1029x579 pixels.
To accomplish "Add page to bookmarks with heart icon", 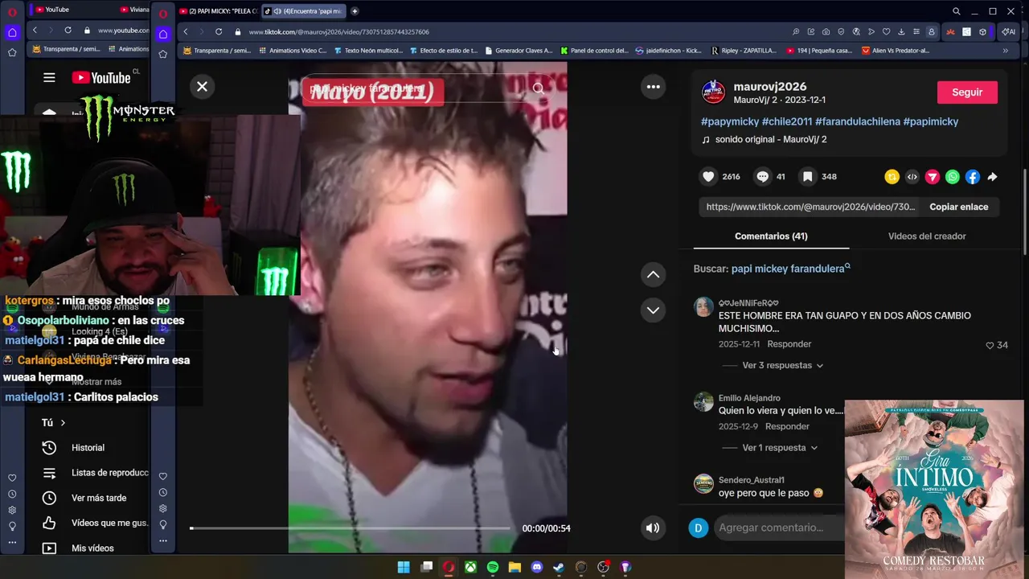I will [x=886, y=31].
